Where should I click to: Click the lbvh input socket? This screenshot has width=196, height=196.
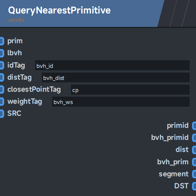2,53
